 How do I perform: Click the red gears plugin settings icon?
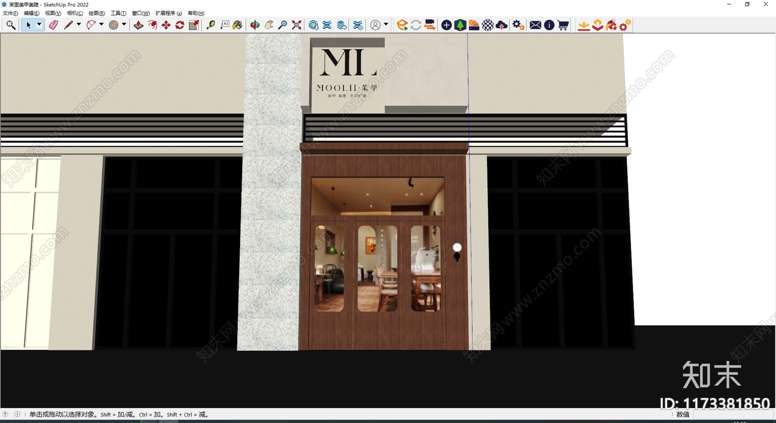click(625, 25)
